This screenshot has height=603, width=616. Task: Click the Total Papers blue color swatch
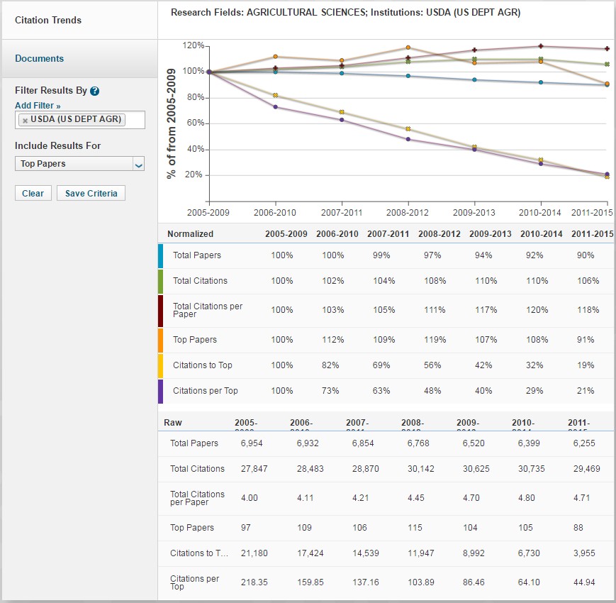pyautogui.click(x=160, y=256)
